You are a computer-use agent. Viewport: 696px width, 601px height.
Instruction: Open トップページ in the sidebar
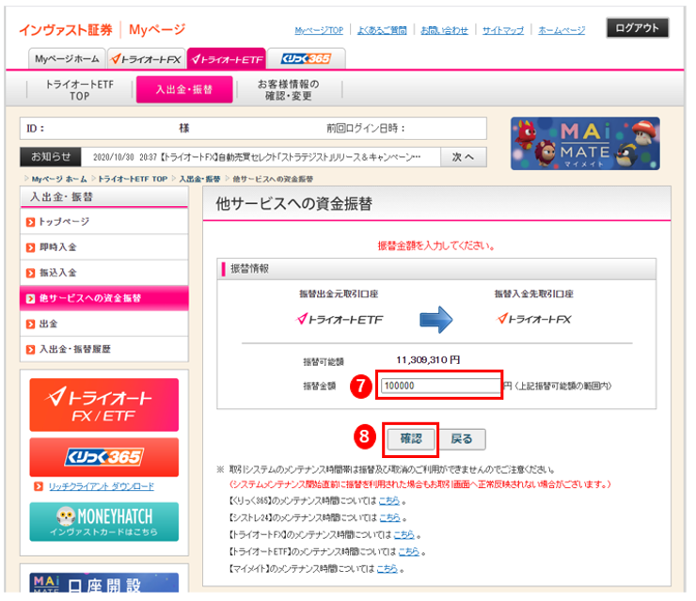click(x=104, y=221)
